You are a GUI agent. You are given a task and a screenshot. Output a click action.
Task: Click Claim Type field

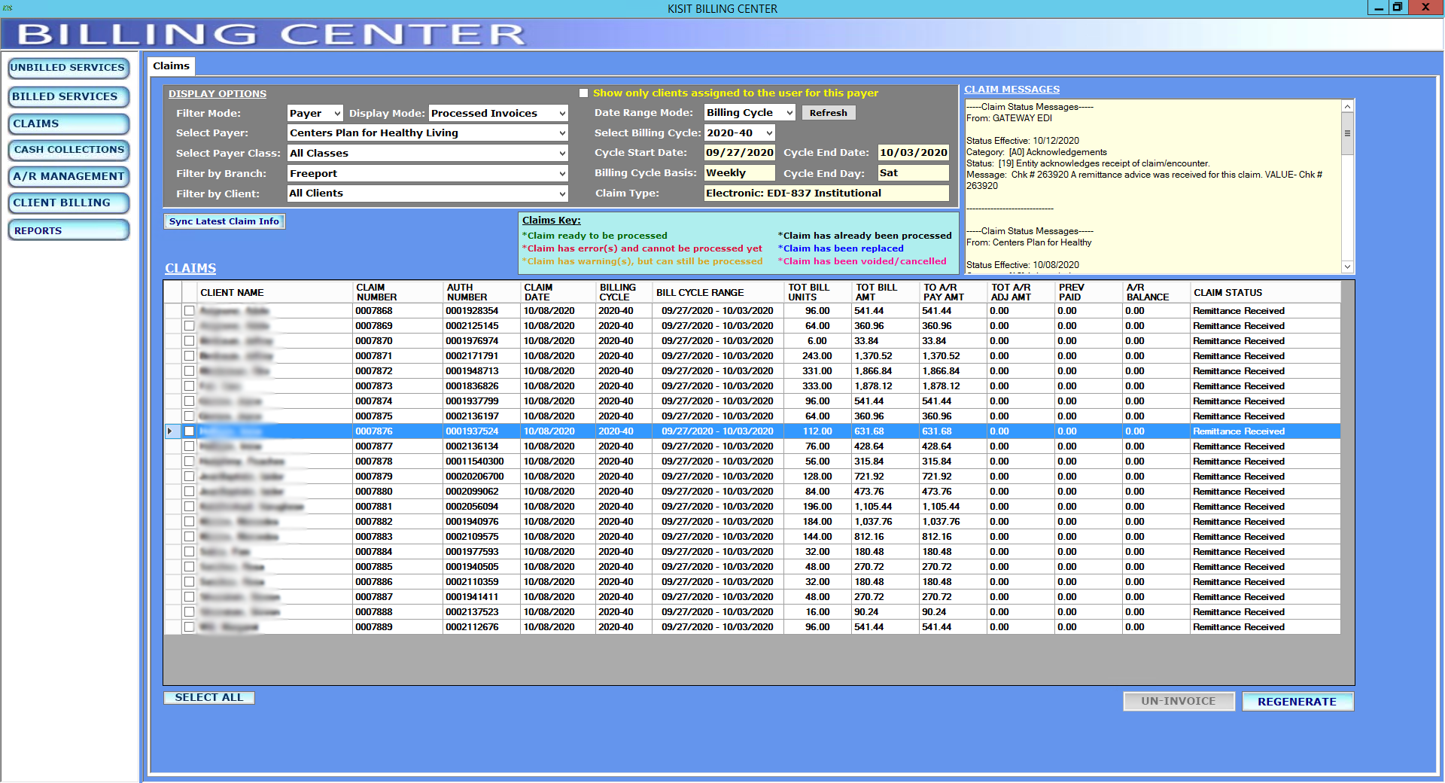point(826,193)
